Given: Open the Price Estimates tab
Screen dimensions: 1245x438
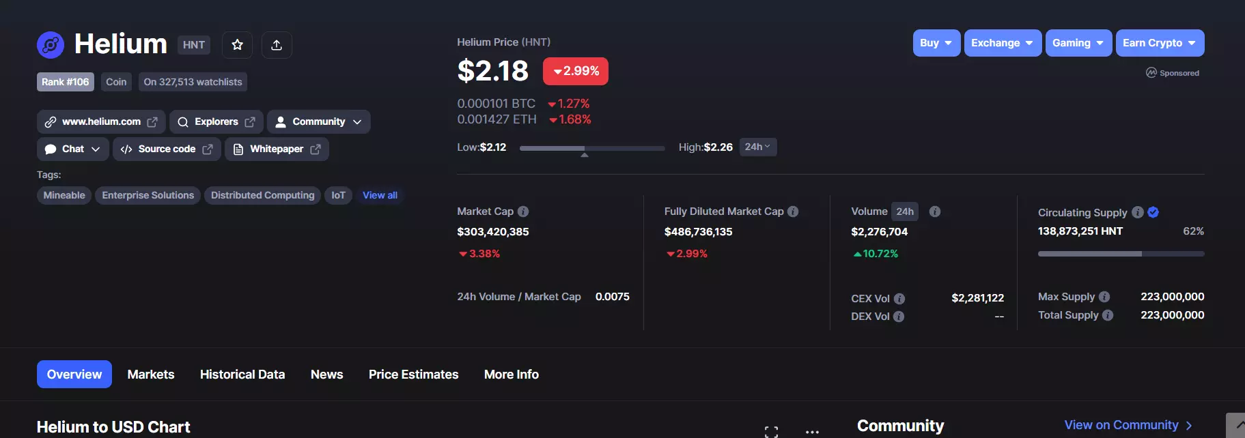Looking at the screenshot, I should coord(414,375).
